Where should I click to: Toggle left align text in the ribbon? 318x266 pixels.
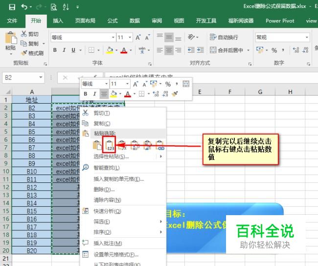pos(159,50)
